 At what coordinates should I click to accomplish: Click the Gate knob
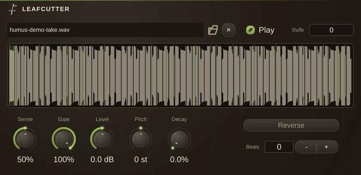click(64, 139)
